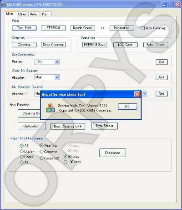Image resolution: width=182 pixels, height=210 pixels.
Task: Select the A4 paper radio button
Action: 22,146
